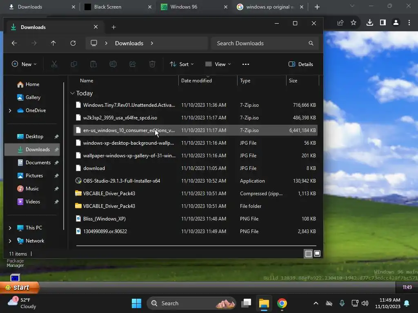Click the Copy icon in Explorer toolbar
418x313 pixels.
click(74, 64)
